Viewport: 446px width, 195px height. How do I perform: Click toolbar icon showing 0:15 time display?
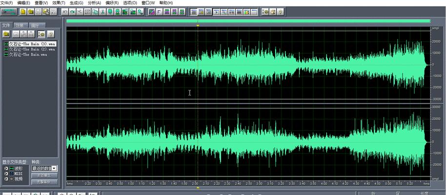click(x=231, y=12)
